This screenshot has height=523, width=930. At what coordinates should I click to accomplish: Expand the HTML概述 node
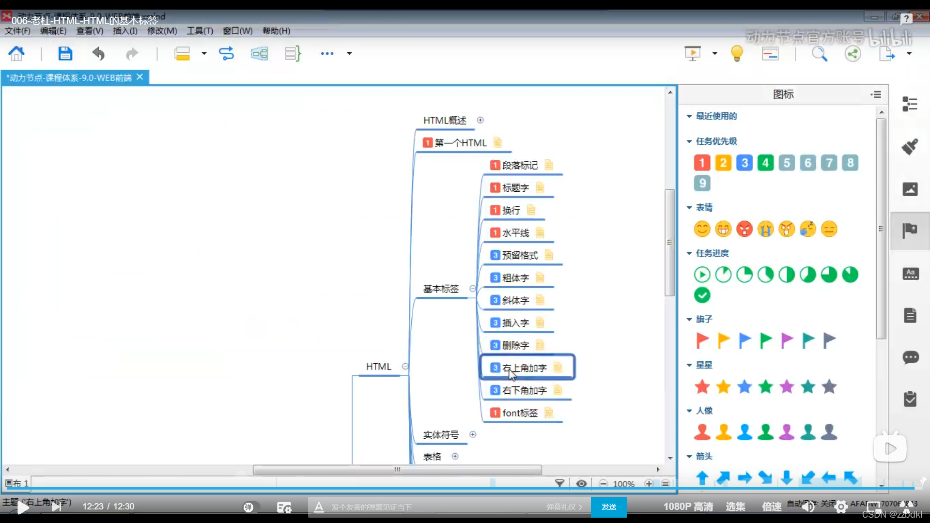click(480, 120)
